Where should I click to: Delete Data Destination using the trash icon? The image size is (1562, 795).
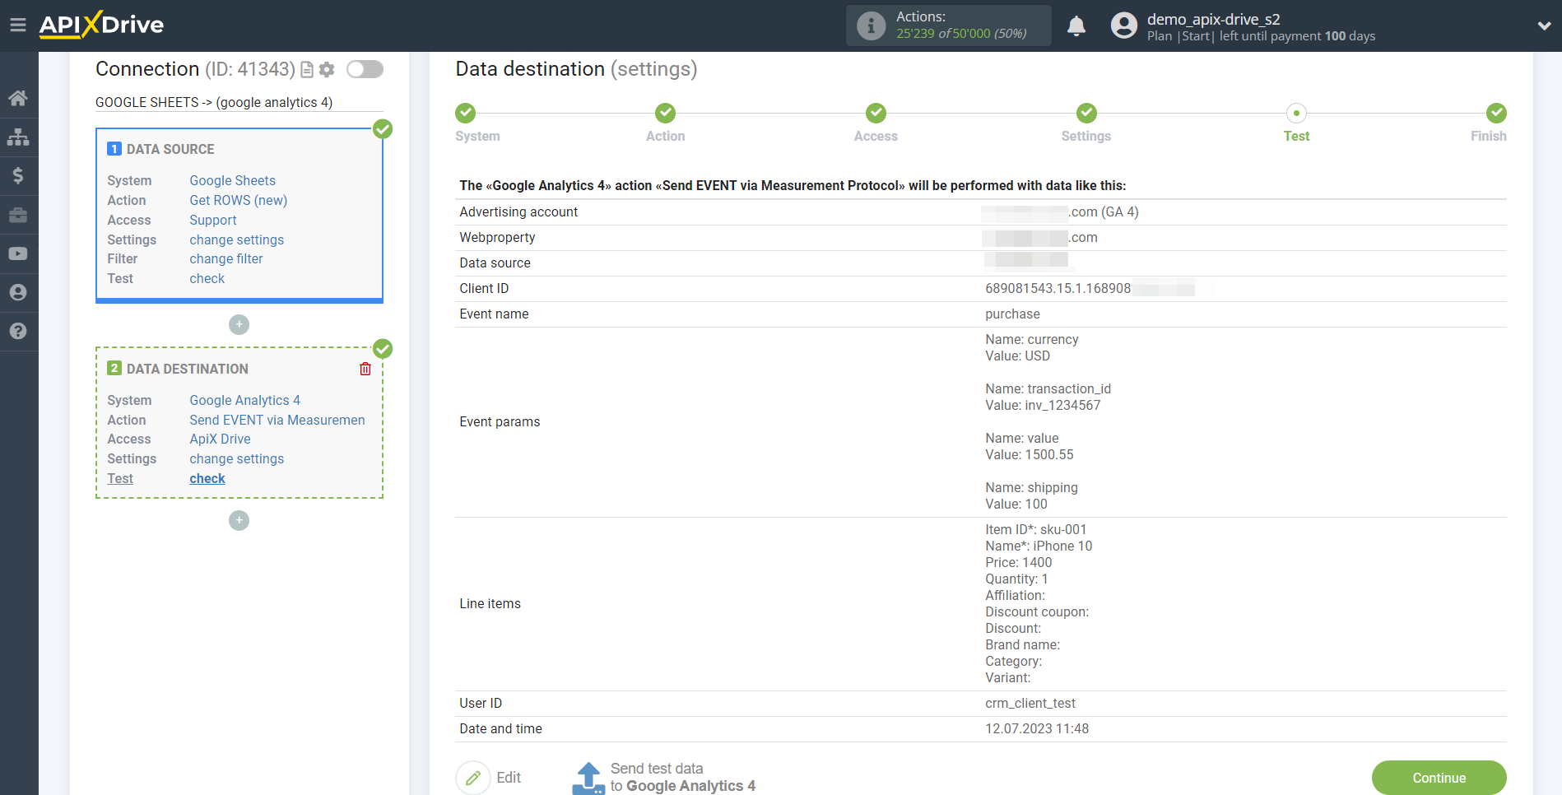[365, 369]
